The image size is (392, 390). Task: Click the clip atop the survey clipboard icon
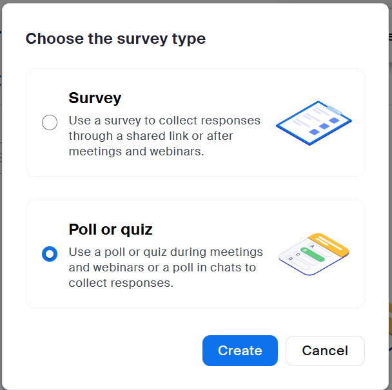point(335,110)
